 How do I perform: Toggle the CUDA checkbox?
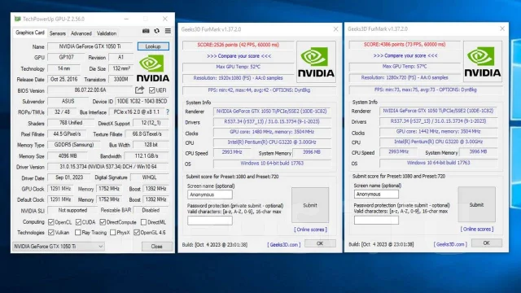pyautogui.click(x=78, y=222)
